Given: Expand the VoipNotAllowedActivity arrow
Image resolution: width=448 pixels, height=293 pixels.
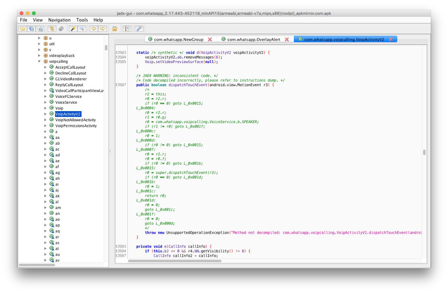Looking at the screenshot, I should tap(45, 120).
